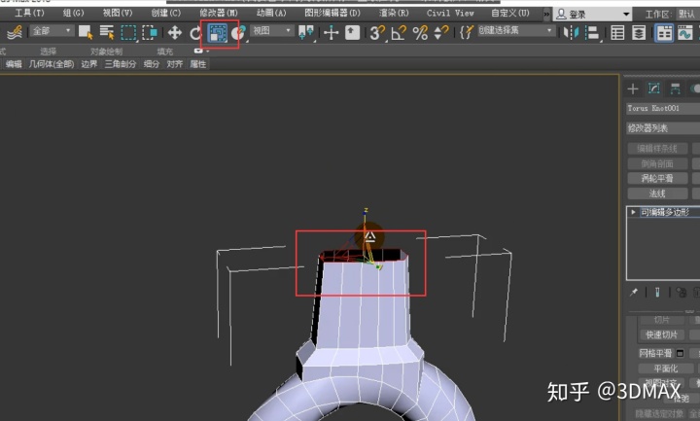Click the Mirror tool icon
This screenshot has height=421, width=700.
(x=571, y=33)
